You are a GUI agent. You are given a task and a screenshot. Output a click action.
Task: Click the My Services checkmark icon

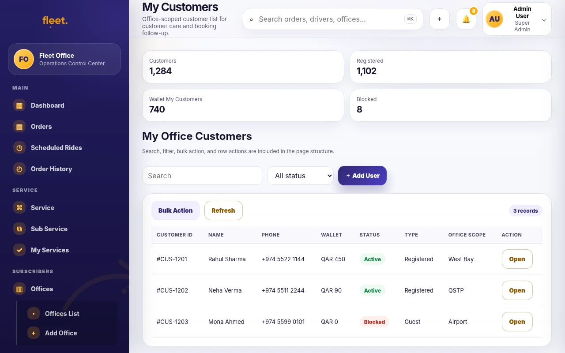(x=19, y=250)
